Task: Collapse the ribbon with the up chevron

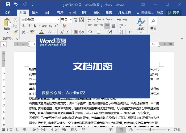Action: pos(182,39)
